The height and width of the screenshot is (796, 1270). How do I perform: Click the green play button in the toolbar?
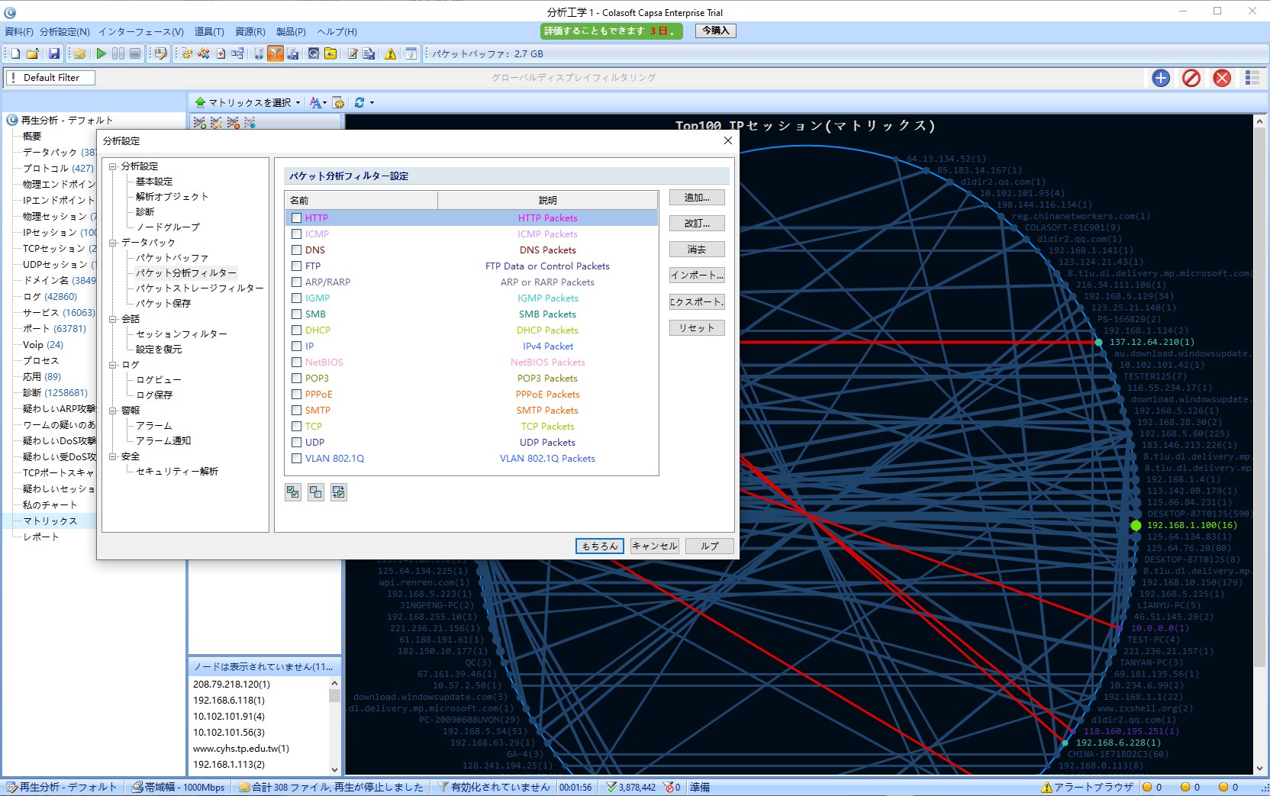click(x=101, y=53)
